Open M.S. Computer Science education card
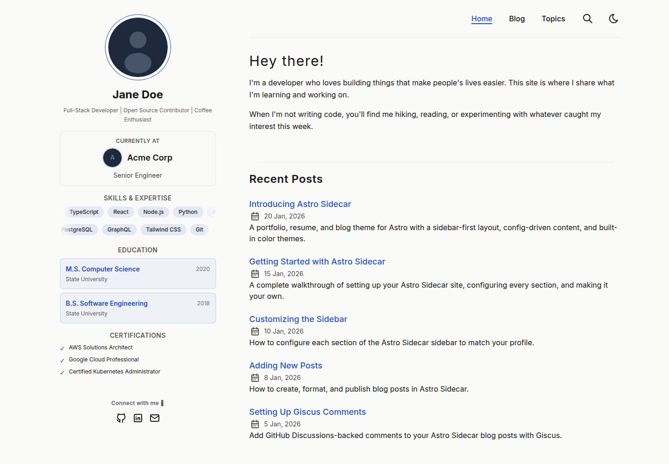The height and width of the screenshot is (464, 669). click(x=138, y=274)
